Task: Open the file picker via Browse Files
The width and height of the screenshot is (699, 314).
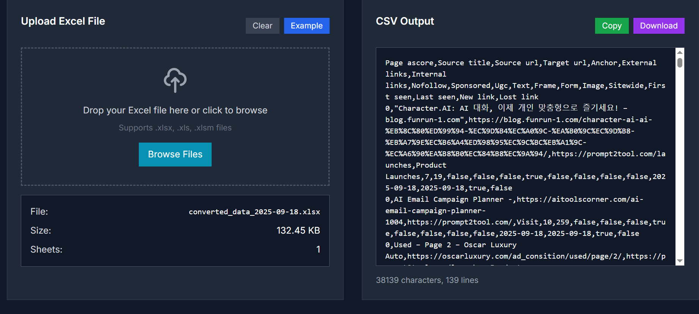Action: coord(175,154)
